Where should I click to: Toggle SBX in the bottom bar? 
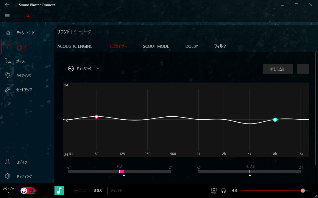click(98, 191)
